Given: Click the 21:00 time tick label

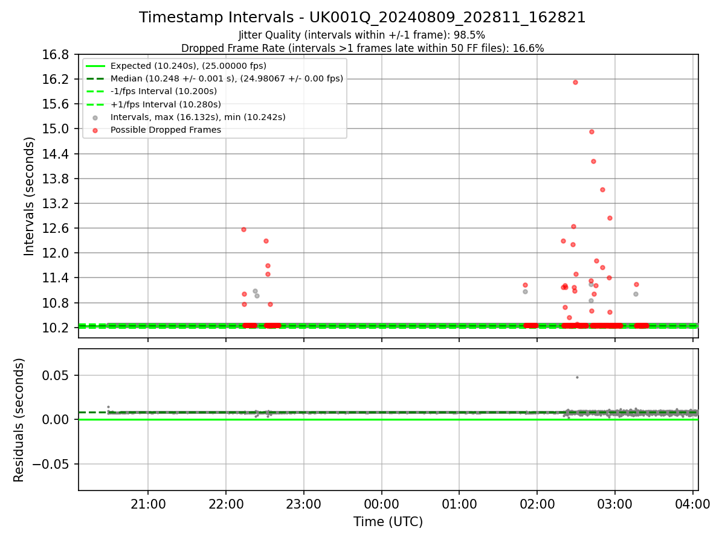Looking at the screenshot, I should [x=148, y=504].
